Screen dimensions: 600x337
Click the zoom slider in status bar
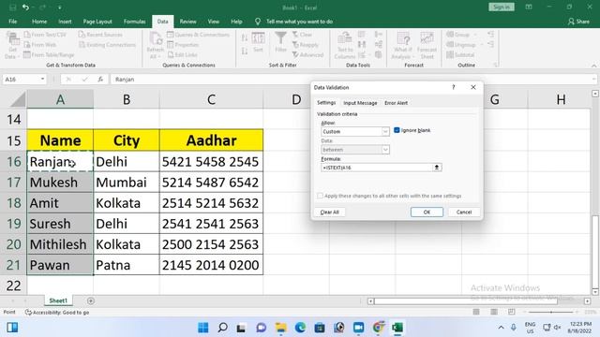coord(551,312)
